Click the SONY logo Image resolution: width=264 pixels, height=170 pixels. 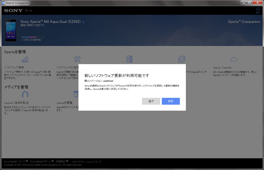pos(13,11)
